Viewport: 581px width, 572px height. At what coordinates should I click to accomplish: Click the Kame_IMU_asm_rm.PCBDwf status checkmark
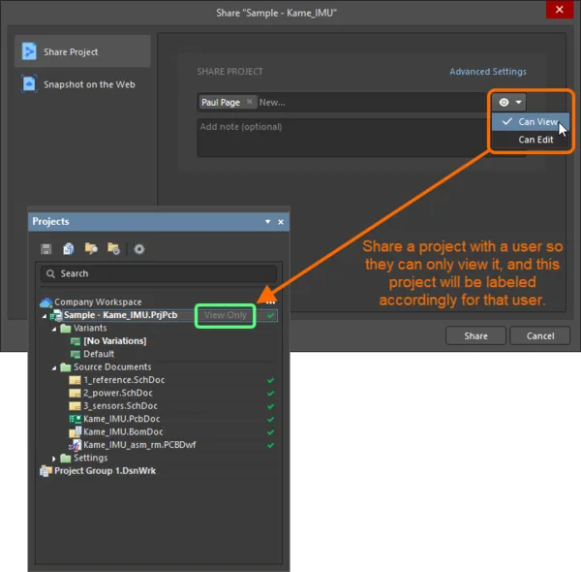point(271,445)
